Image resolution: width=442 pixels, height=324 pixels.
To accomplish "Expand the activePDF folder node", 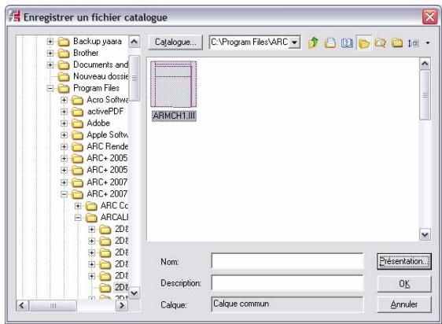I will [64, 112].
